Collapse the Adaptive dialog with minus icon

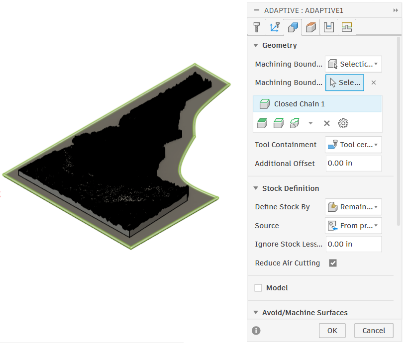click(x=257, y=10)
